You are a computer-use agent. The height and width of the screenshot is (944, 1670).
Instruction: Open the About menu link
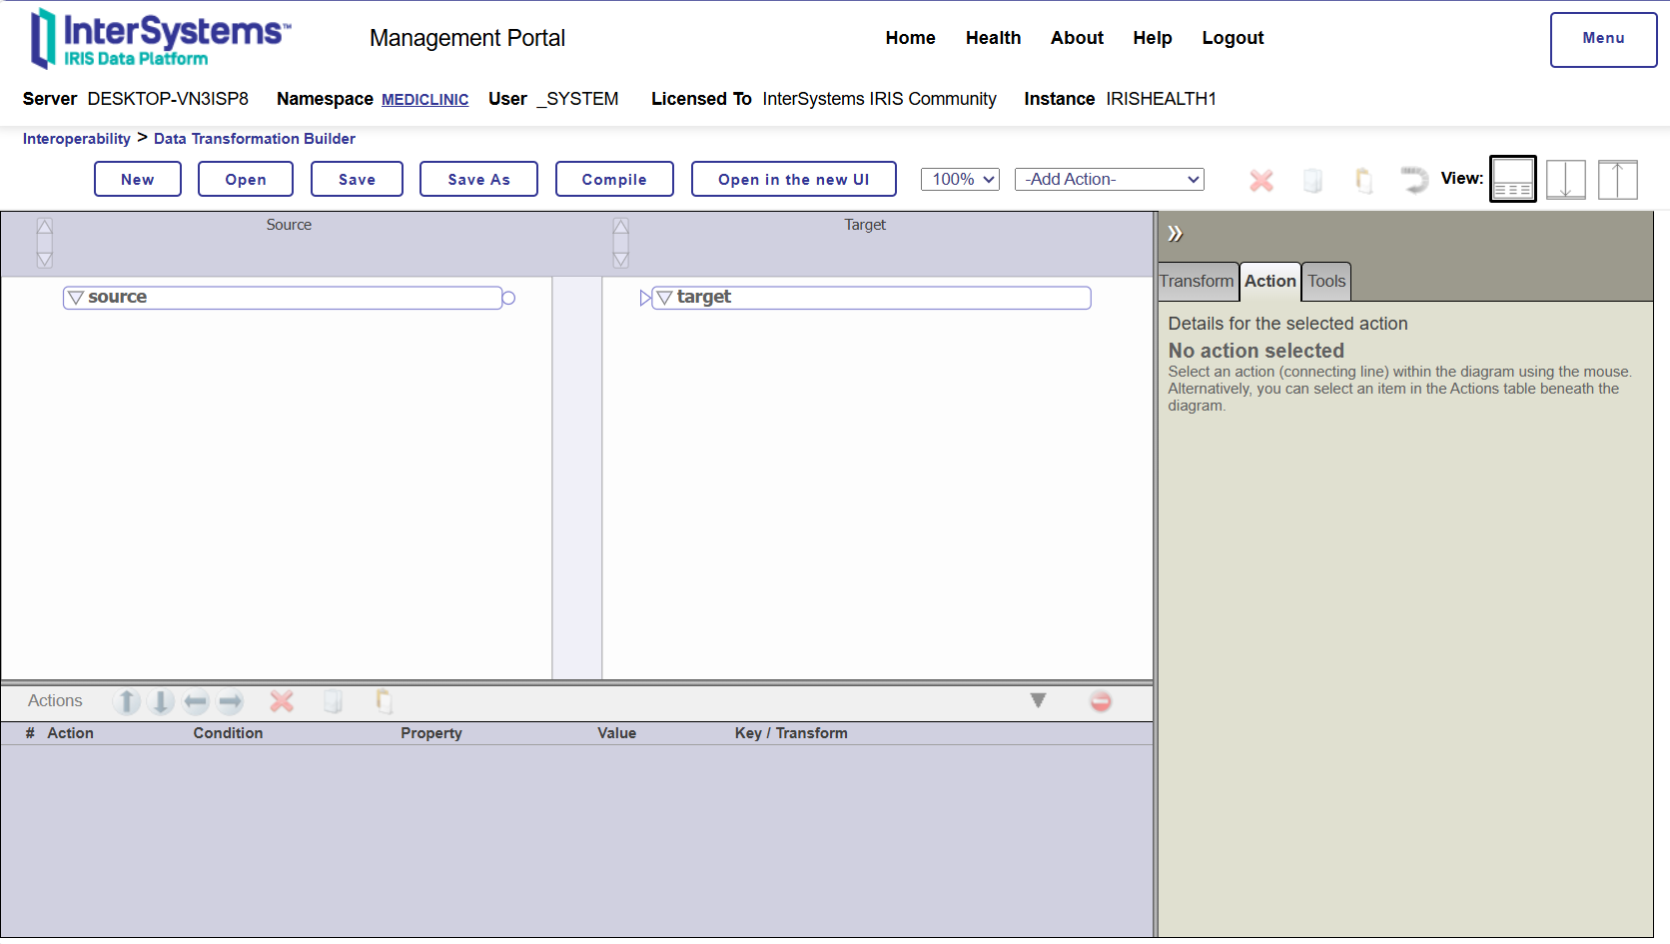click(1077, 38)
